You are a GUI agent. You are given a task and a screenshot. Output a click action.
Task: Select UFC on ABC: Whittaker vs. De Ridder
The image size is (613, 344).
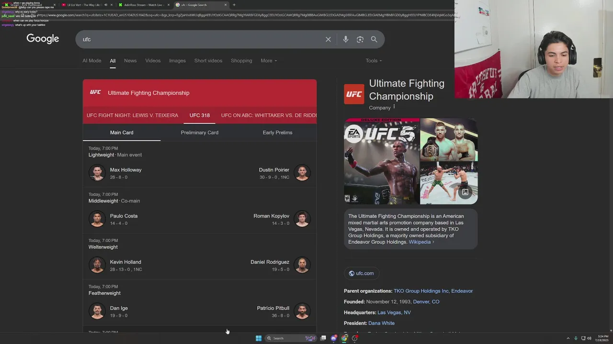click(x=269, y=115)
